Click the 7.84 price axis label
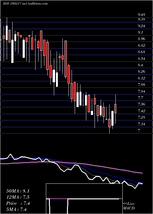Screen dimensions: 153x214 pyautogui.click(x=141, y=91)
